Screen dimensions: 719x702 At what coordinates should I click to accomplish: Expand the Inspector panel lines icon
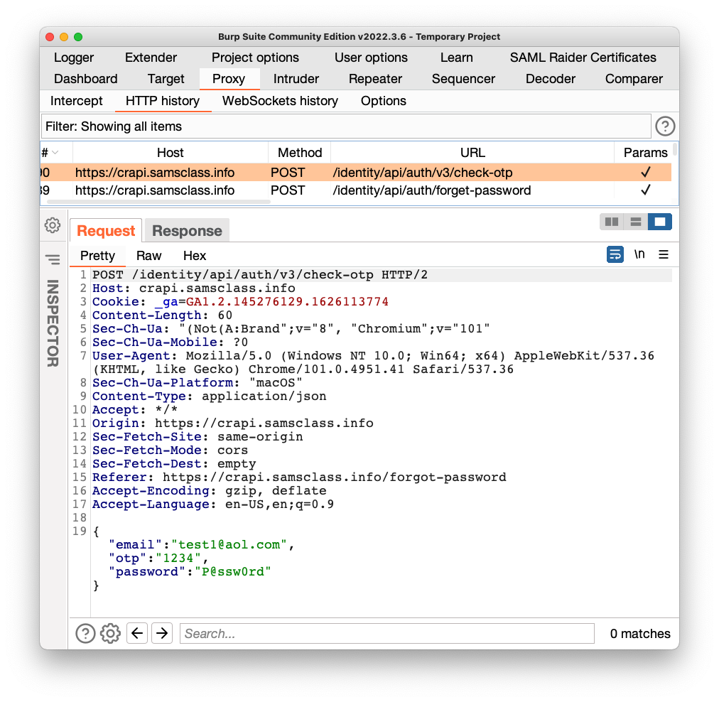[53, 259]
